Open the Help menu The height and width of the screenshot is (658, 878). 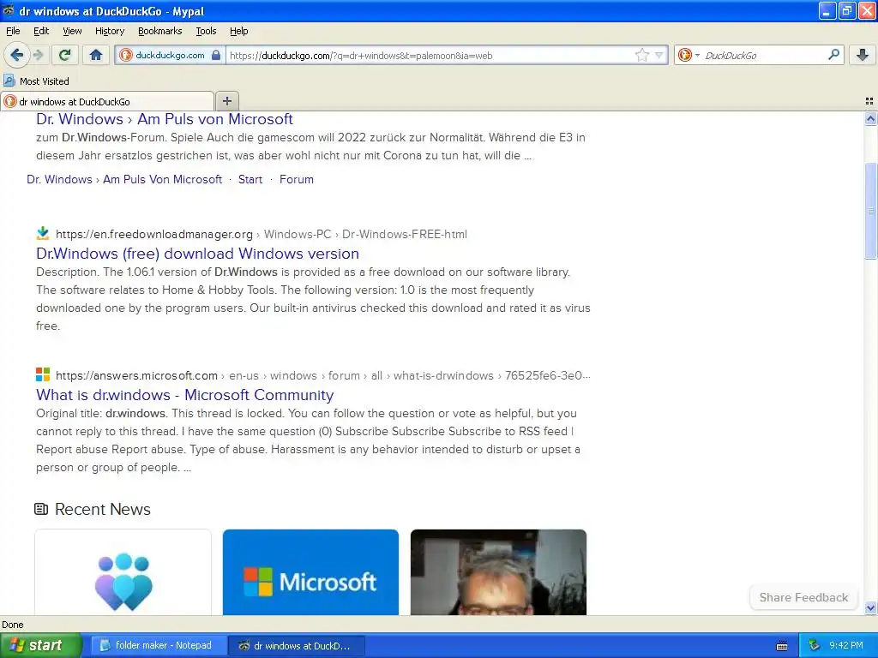(x=239, y=31)
